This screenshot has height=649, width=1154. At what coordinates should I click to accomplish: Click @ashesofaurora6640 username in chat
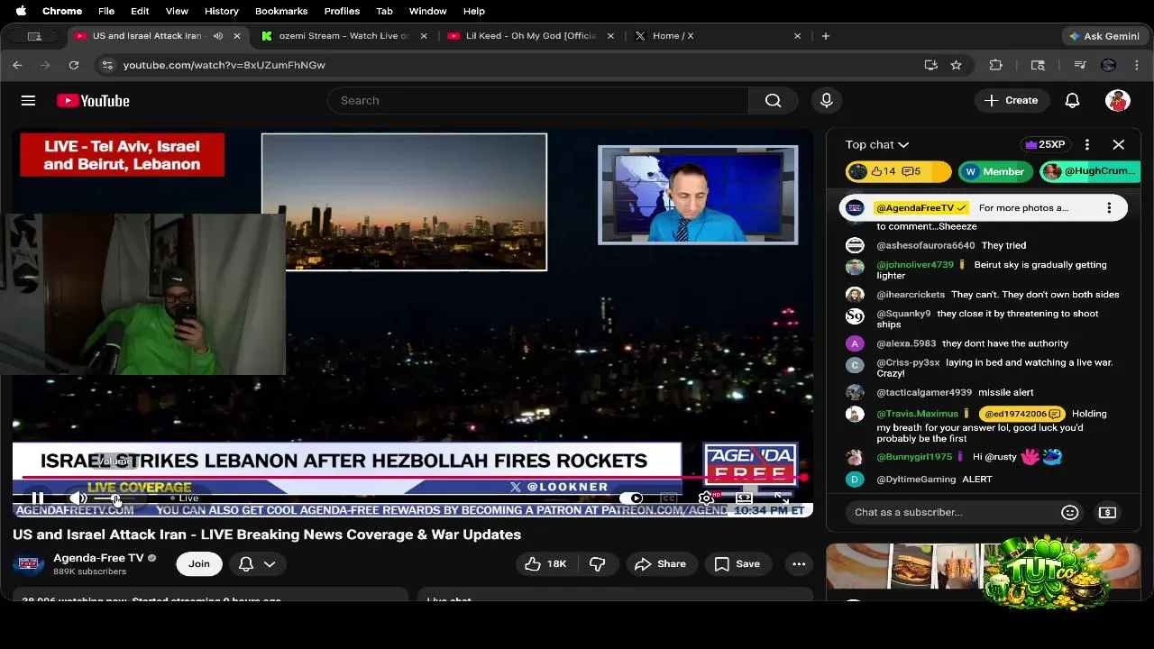(925, 245)
